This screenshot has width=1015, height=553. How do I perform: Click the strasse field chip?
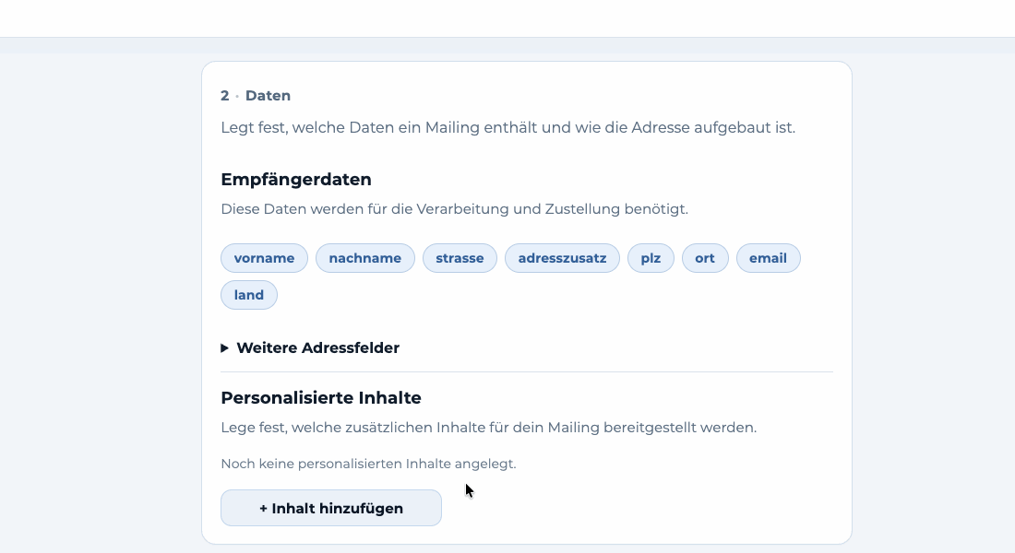460,258
